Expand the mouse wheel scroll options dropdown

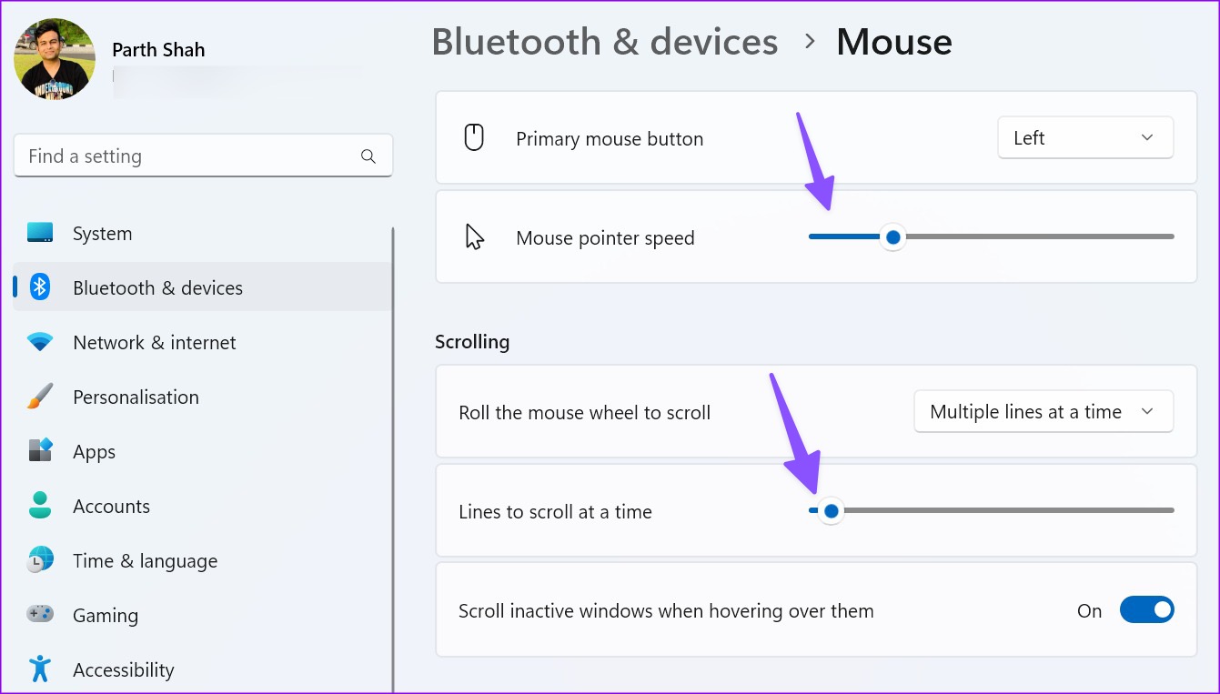1043,411
